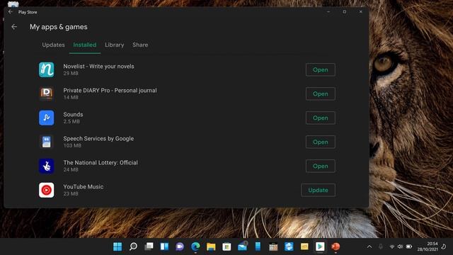
Task: Open Teams Chat from the taskbar
Action: (180, 246)
